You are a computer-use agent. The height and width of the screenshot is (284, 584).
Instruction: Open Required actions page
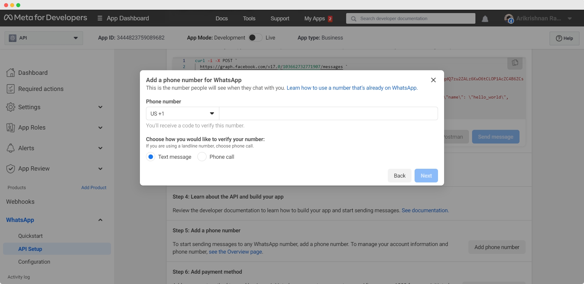(41, 89)
